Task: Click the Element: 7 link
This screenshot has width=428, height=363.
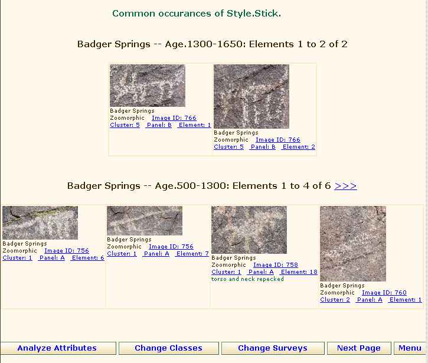Action: point(192,254)
